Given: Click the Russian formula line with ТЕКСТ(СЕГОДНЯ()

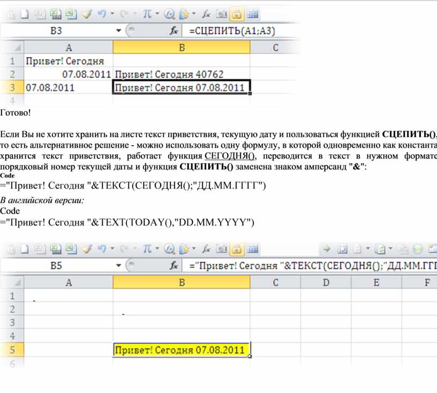Looking at the screenshot, I should 133,185.
